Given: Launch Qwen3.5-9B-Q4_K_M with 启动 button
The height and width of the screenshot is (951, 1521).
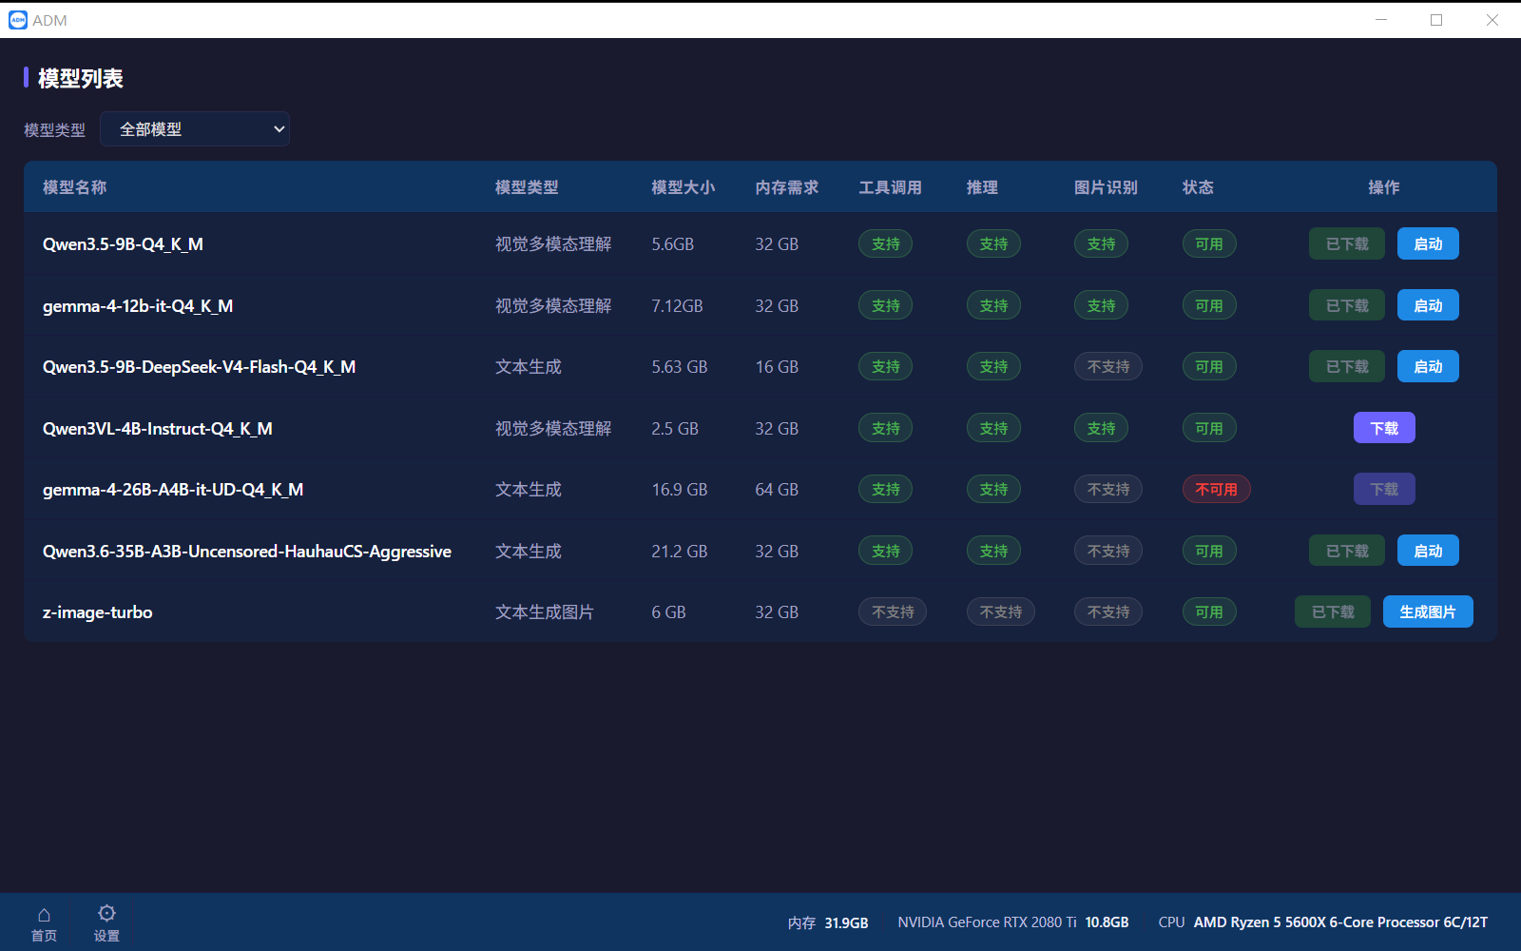Looking at the screenshot, I should [x=1428, y=244].
